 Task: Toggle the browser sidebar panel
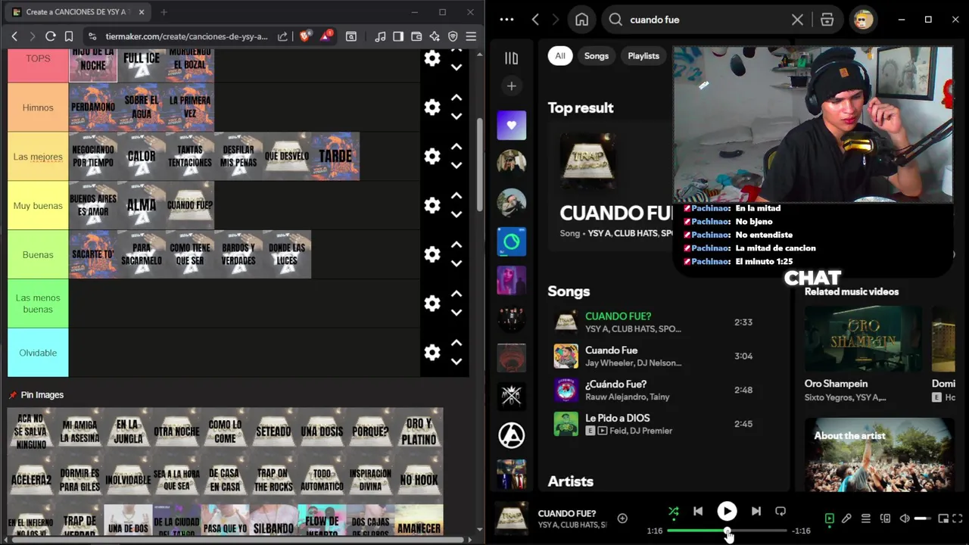(x=398, y=36)
